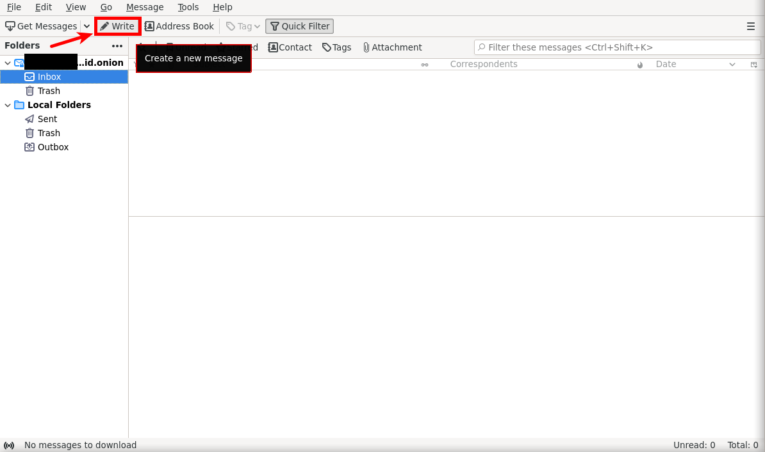This screenshot has height=452, width=765.
Task: Select the Sent folder
Action: [x=47, y=119]
